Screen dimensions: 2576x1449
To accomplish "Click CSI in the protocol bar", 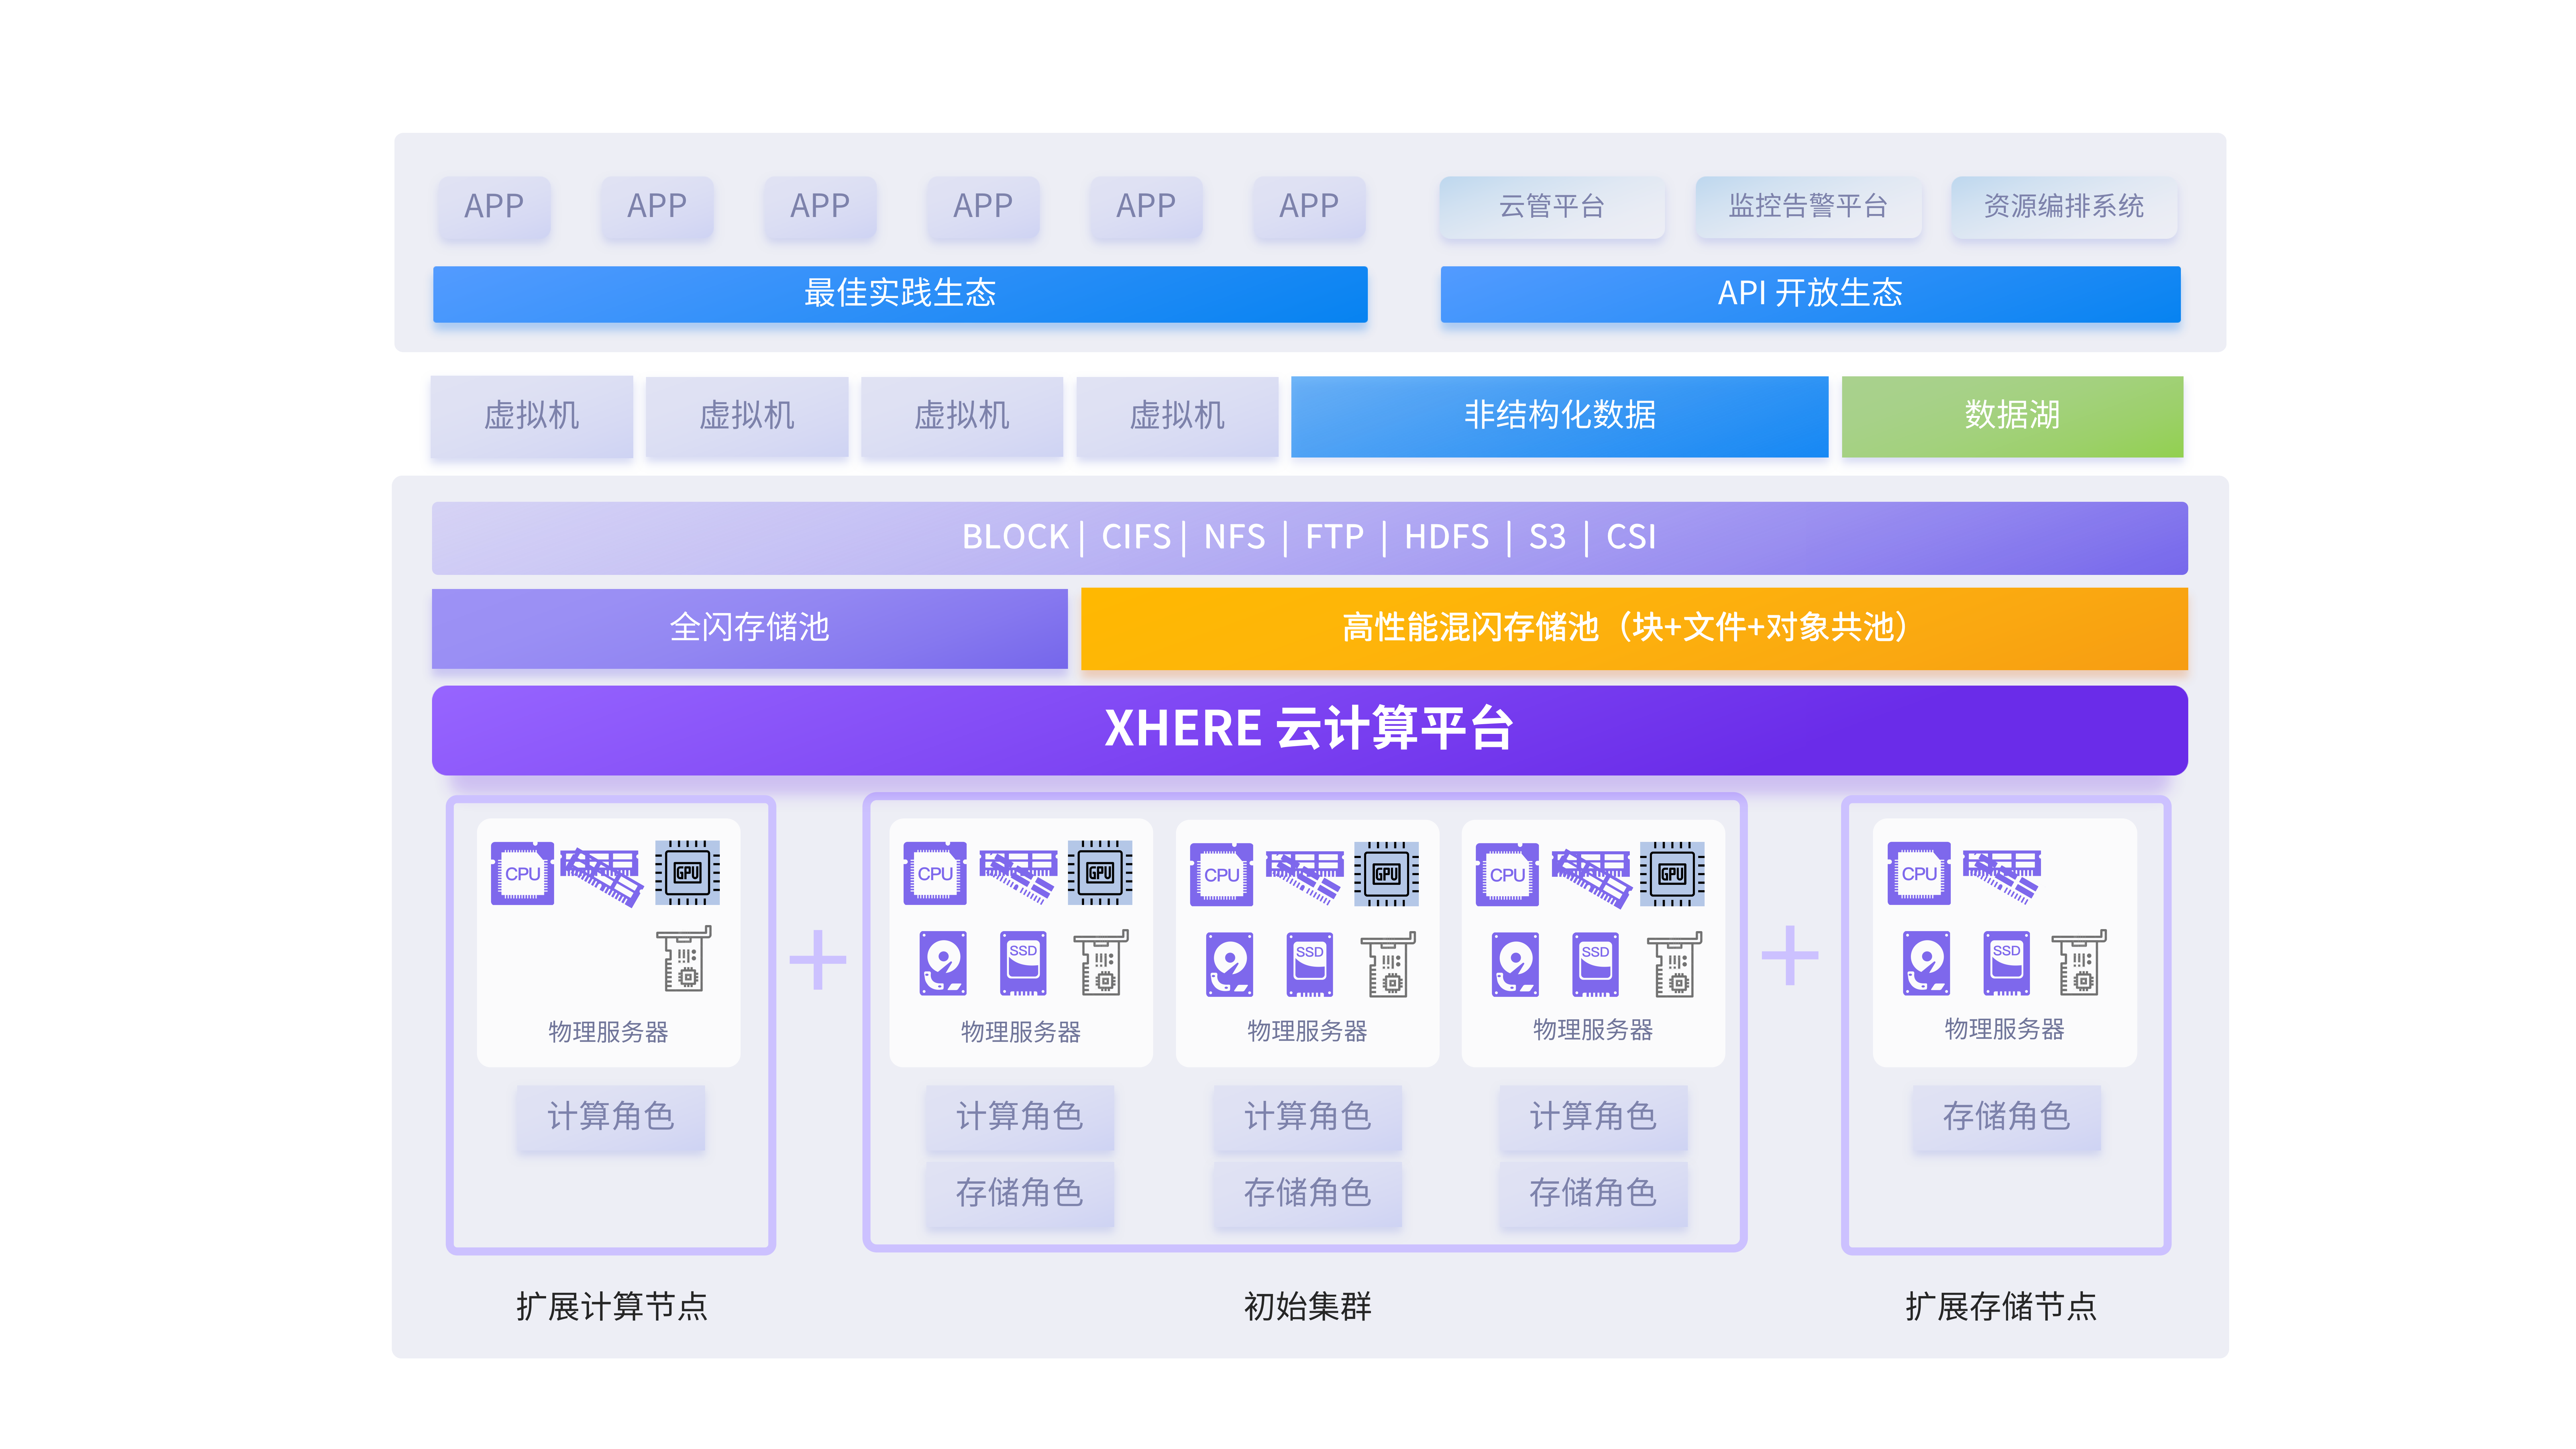I will (x=1631, y=537).
